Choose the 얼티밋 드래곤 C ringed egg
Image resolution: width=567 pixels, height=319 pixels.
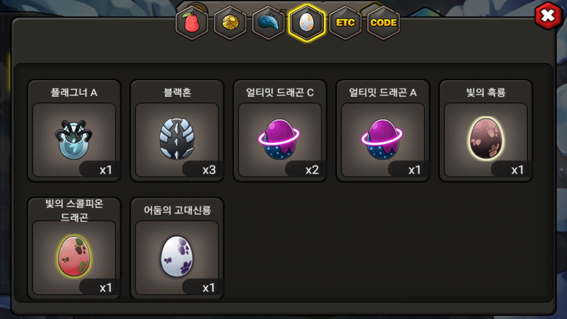[280, 139]
